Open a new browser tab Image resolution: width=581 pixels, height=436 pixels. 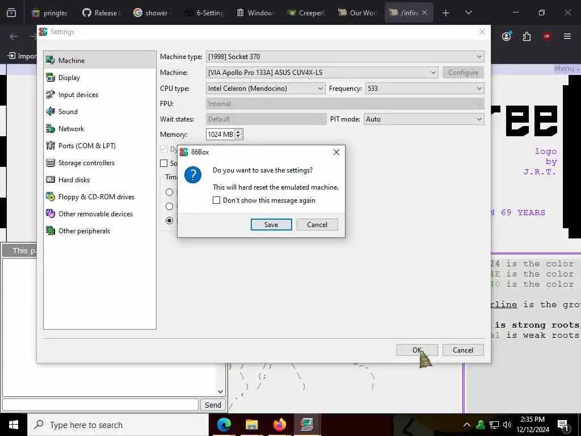(445, 13)
